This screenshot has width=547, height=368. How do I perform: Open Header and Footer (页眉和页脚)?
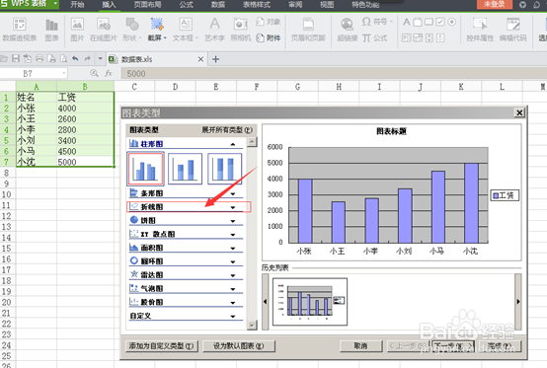point(308,30)
